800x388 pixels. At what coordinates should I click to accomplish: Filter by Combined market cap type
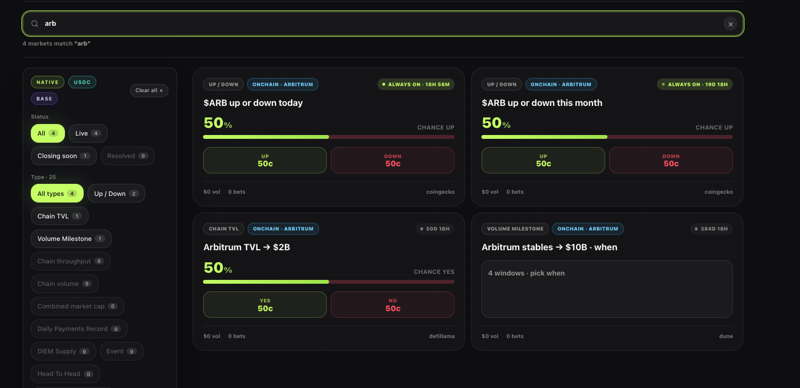[78, 306]
